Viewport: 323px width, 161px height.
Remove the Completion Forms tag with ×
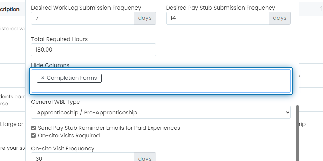(43, 78)
